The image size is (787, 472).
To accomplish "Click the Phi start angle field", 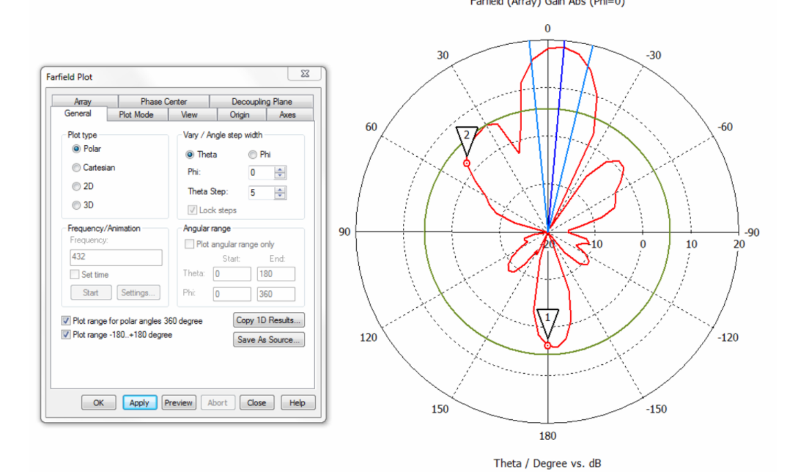I will tap(232, 294).
